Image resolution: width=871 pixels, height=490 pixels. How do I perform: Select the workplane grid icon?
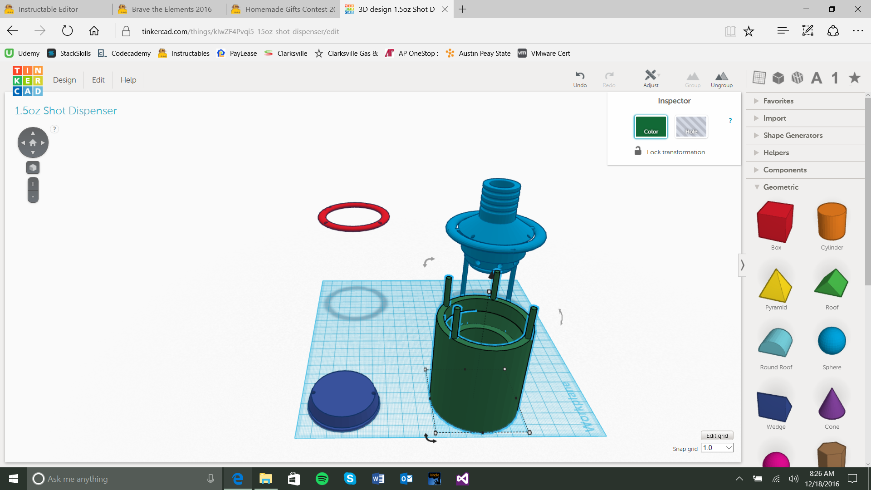[759, 78]
